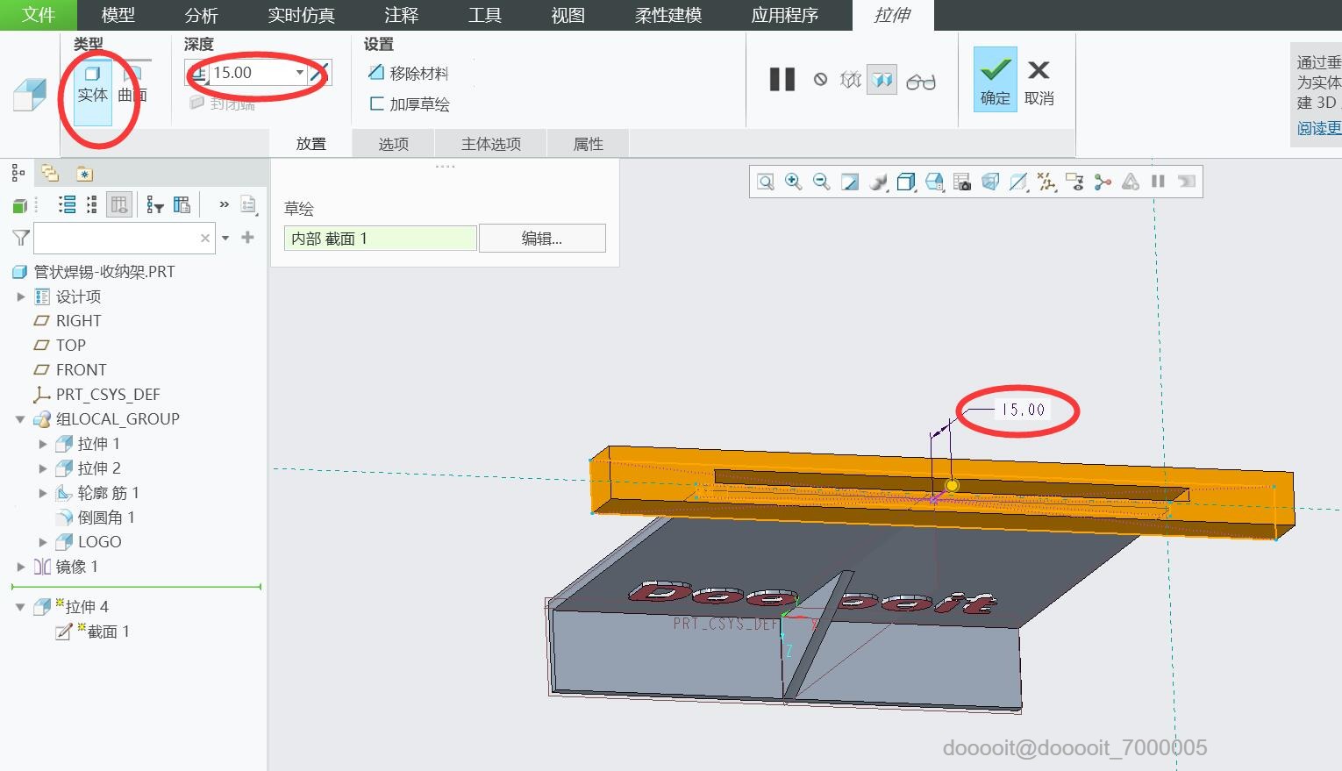This screenshot has height=771, width=1342.
Task: Click 确定 to confirm the extrude
Action: (x=996, y=79)
